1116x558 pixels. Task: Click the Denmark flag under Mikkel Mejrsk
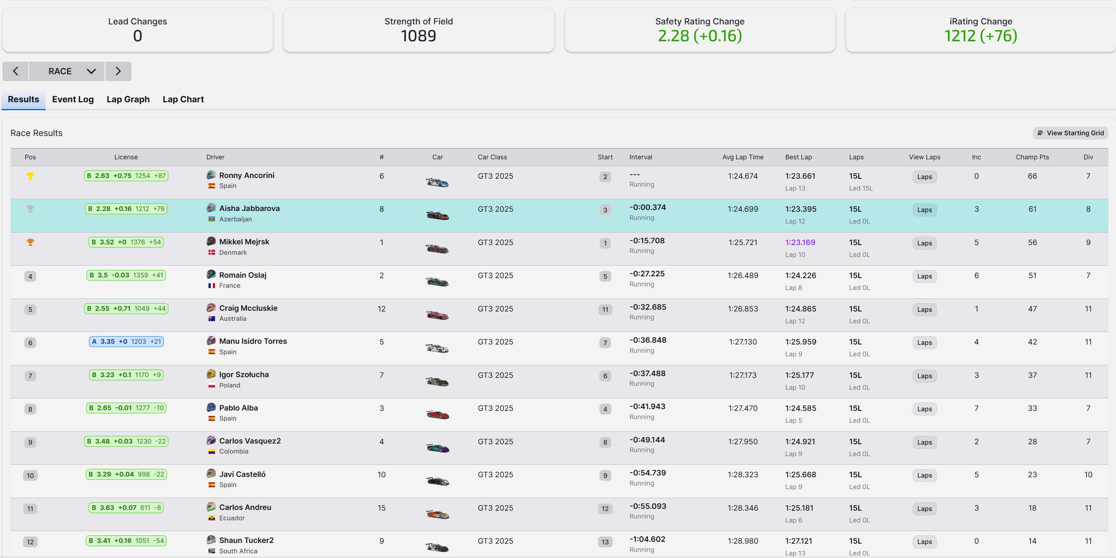(211, 252)
